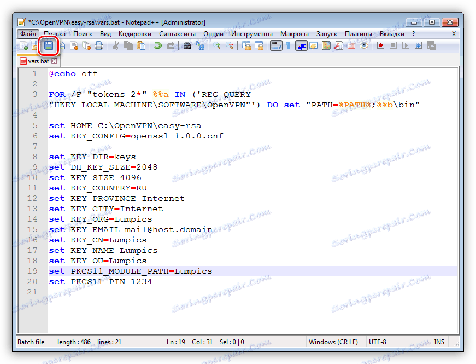The image size is (476, 364).
Task: Click the KEY_CONFIG=openssl-1.0.0.cnf line
Action: 136,136
